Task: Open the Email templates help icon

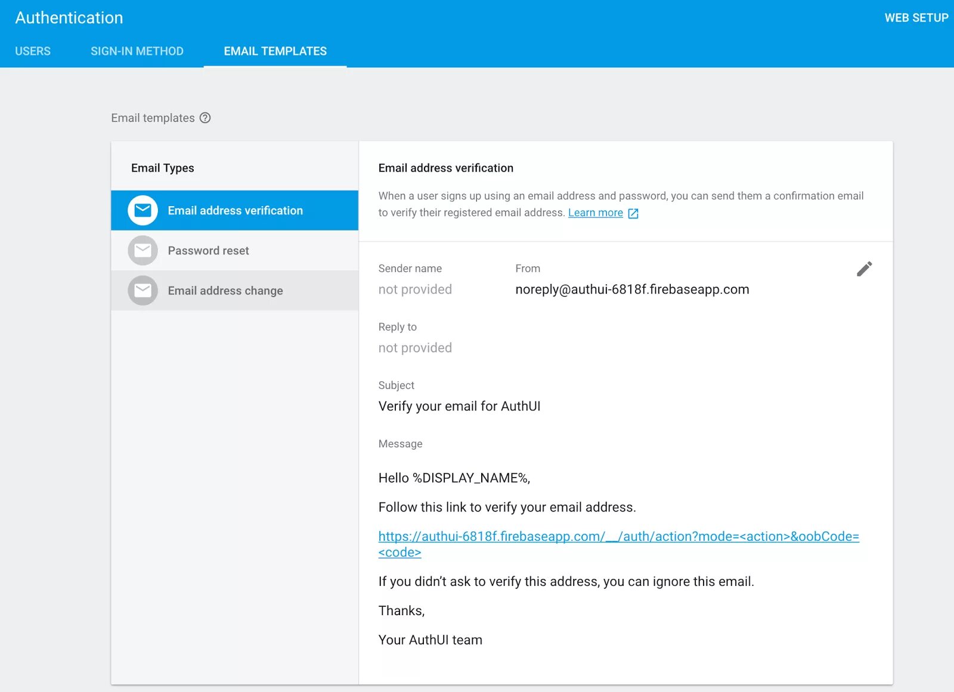Action: click(x=205, y=118)
